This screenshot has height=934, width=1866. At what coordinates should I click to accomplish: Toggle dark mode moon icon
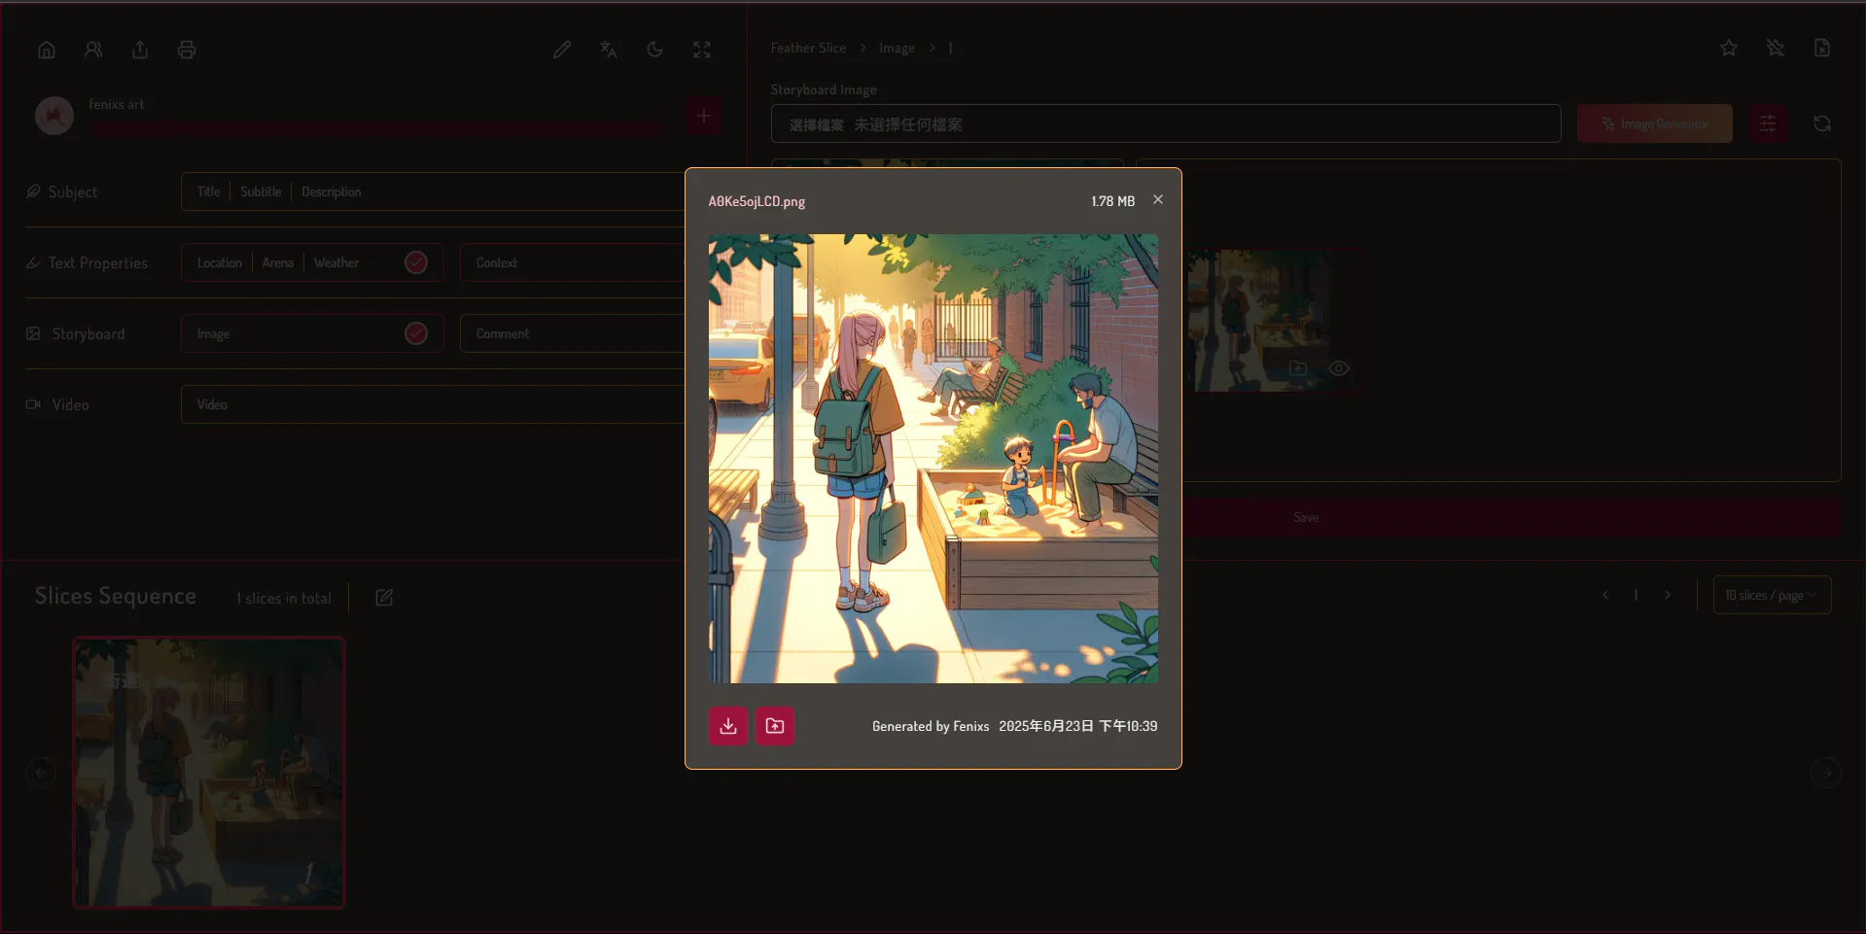pyautogui.click(x=655, y=50)
